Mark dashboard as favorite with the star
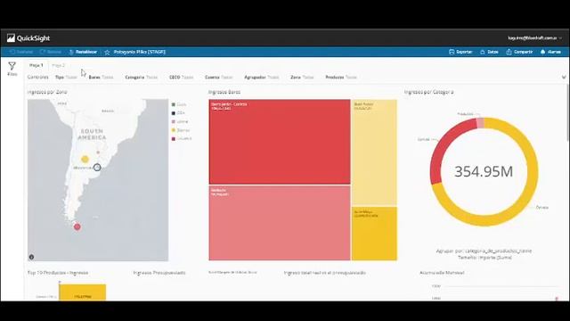The height and width of the screenshot is (321, 570). point(107,53)
